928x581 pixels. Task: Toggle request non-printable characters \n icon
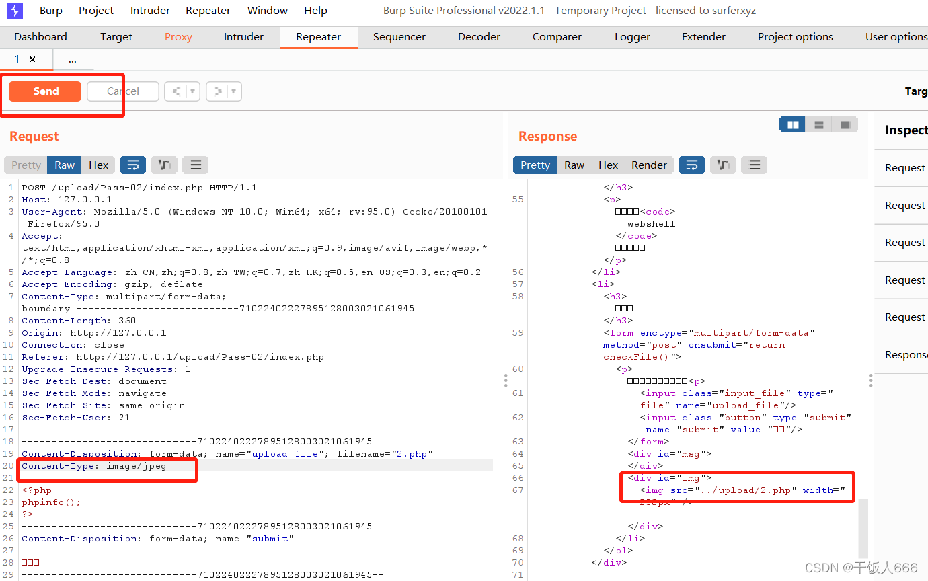(x=164, y=165)
